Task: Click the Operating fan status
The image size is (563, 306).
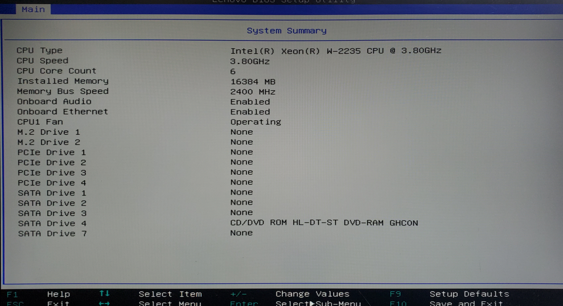Action: pyautogui.click(x=256, y=122)
